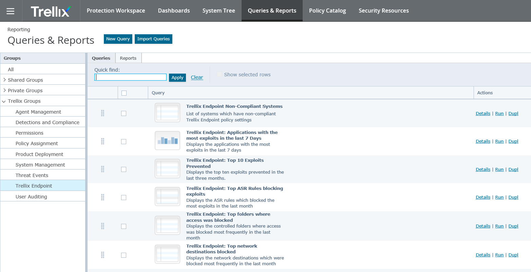The image size is (531, 272).
Task: Click drag handle for Applications with most exploits row
Action: [x=102, y=141]
